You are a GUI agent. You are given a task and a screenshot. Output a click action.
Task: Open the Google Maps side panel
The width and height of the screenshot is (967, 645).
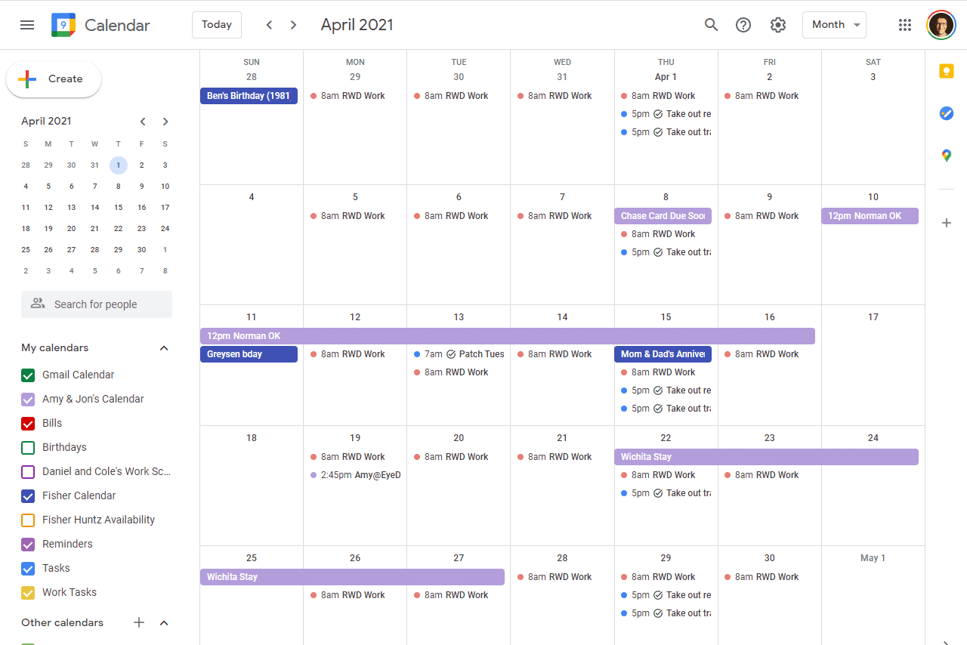946,156
